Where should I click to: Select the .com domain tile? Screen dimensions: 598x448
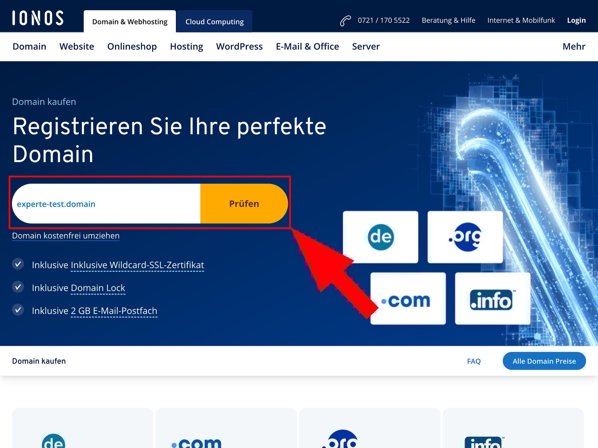(407, 298)
